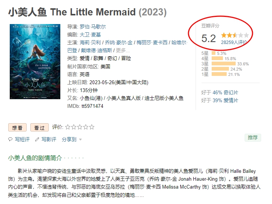This screenshot has height=204, width=272.
Task: Open The Little Mermaid poster thumbnail
Action: 35,62
